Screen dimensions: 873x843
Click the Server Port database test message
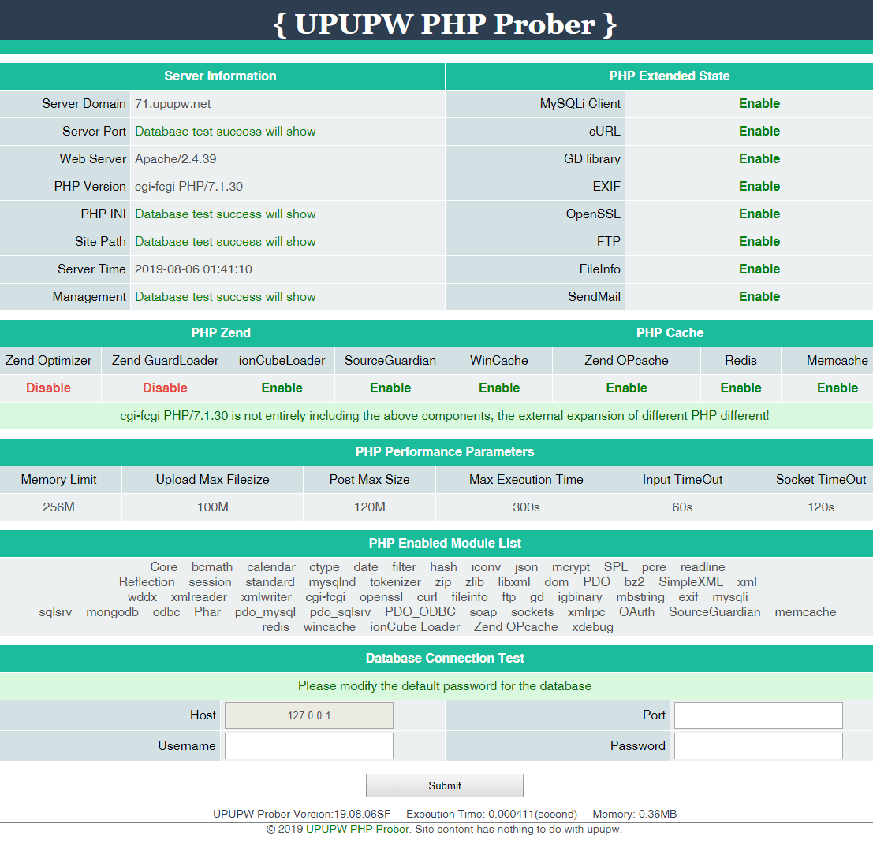225,132
